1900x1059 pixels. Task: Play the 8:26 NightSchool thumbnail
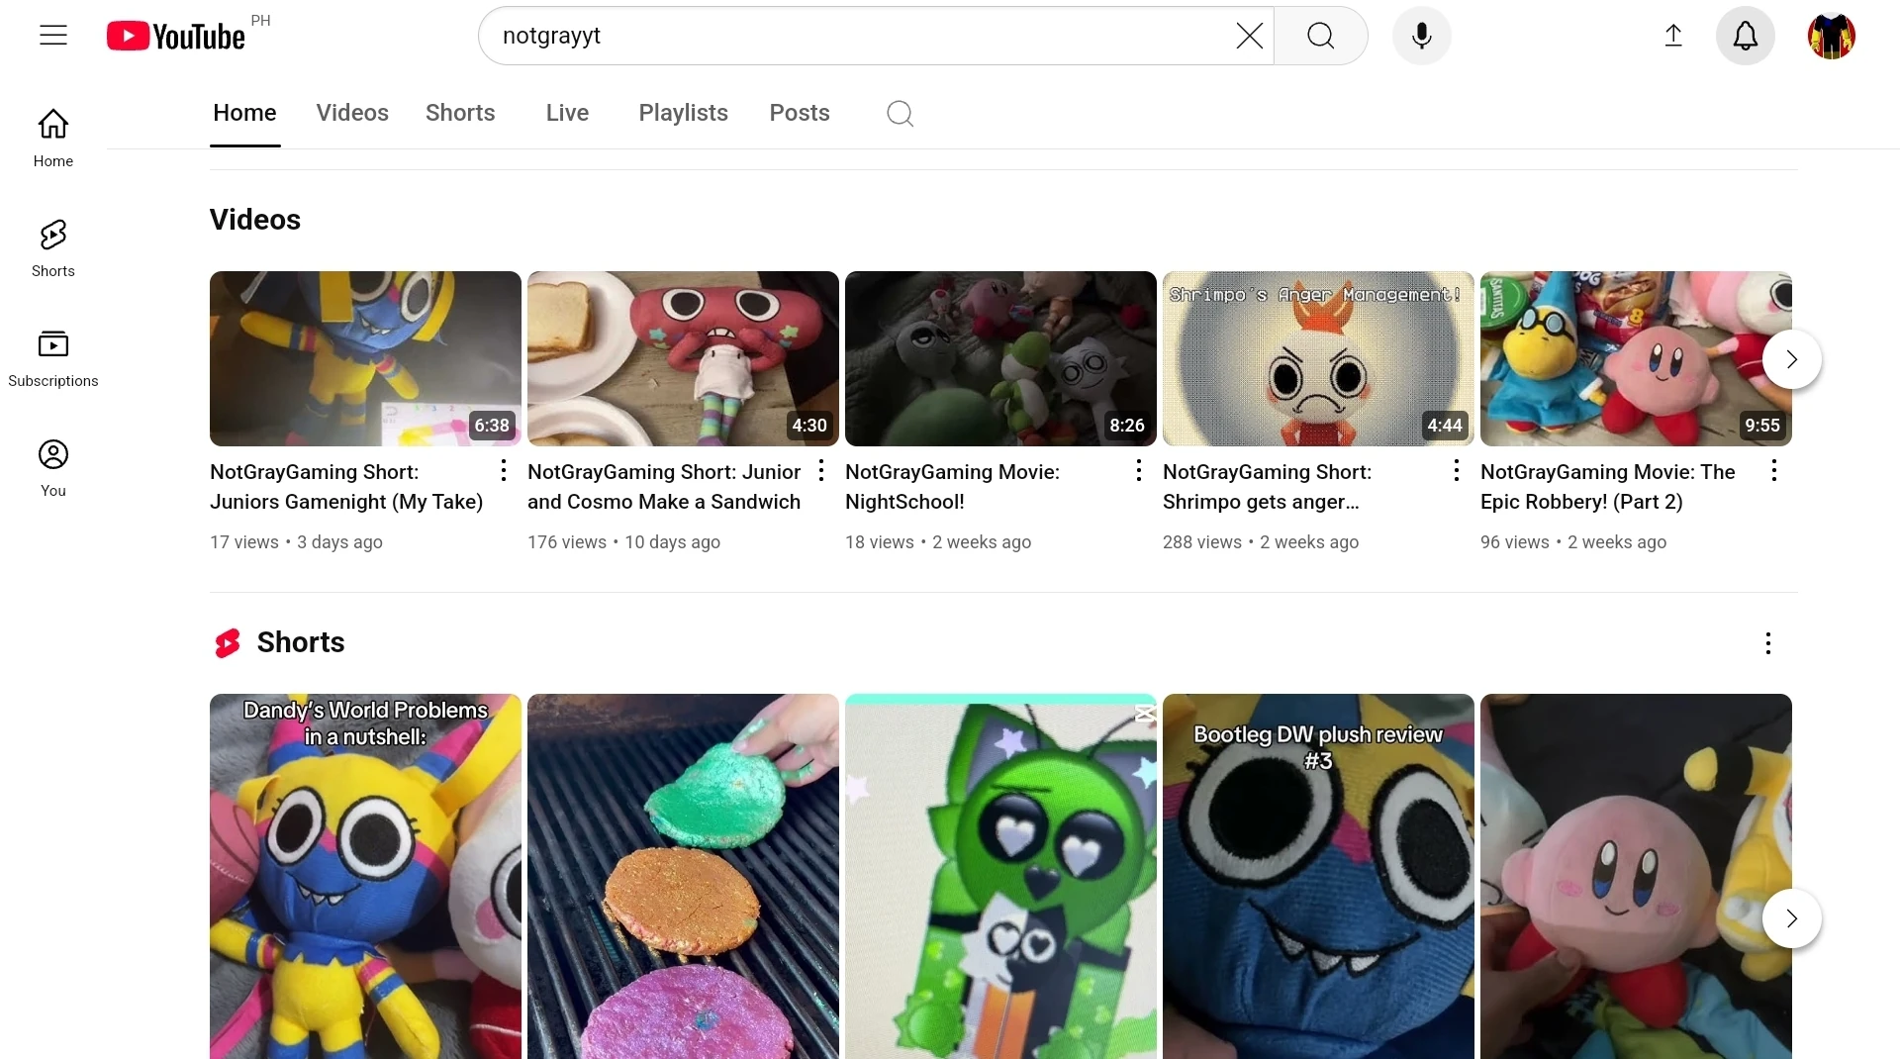[1000, 358]
